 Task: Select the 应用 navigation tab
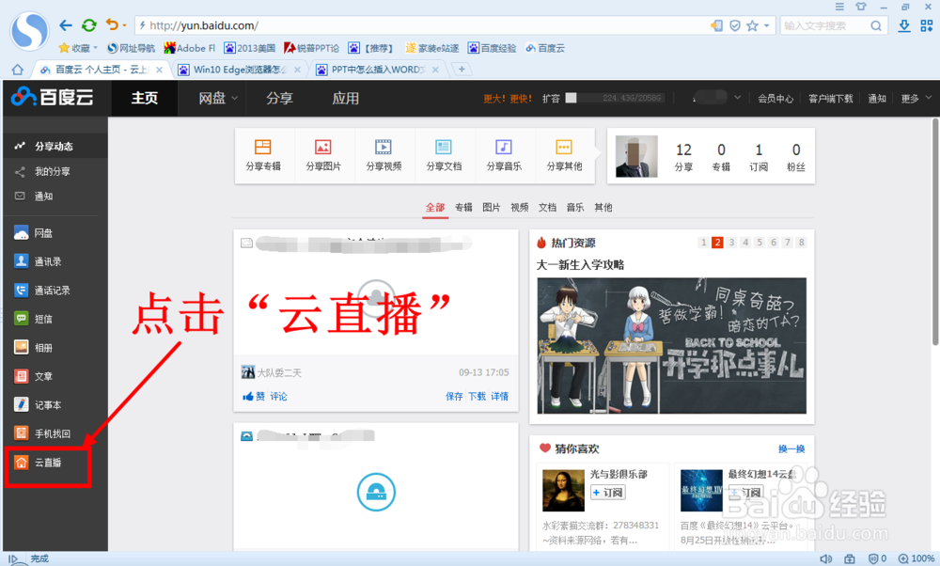(345, 98)
